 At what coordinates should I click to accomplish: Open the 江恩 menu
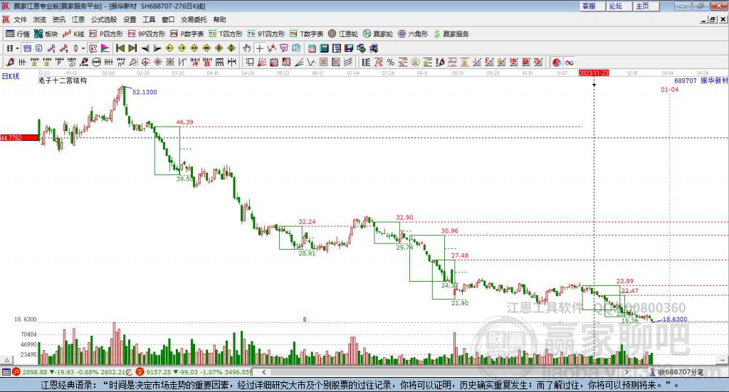(x=78, y=19)
